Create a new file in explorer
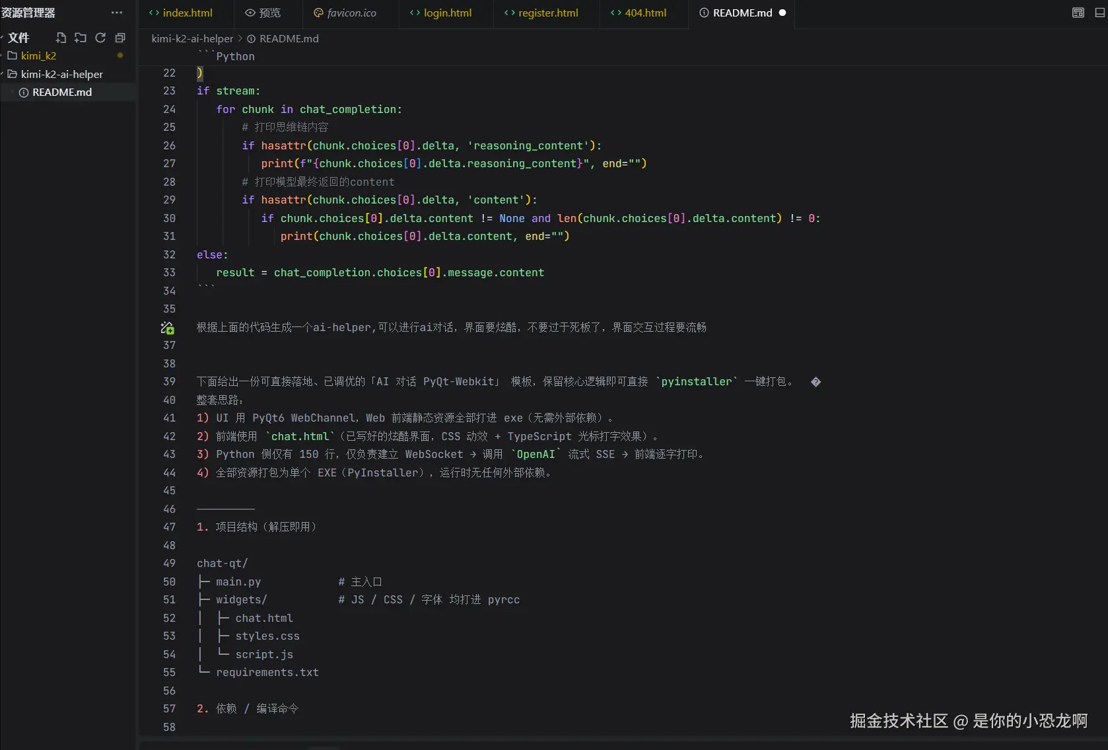Image resolution: width=1108 pixels, height=750 pixels. [61, 38]
